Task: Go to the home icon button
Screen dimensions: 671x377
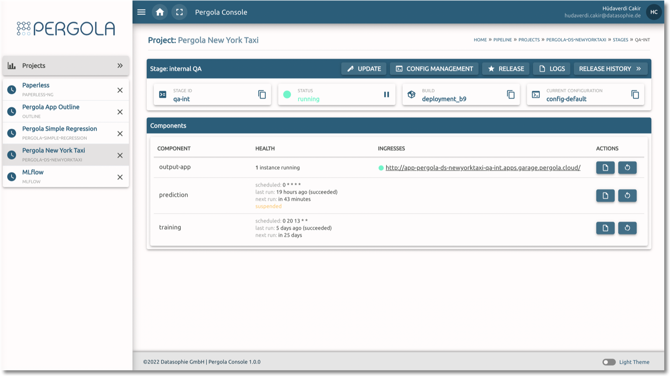Action: click(x=160, y=12)
